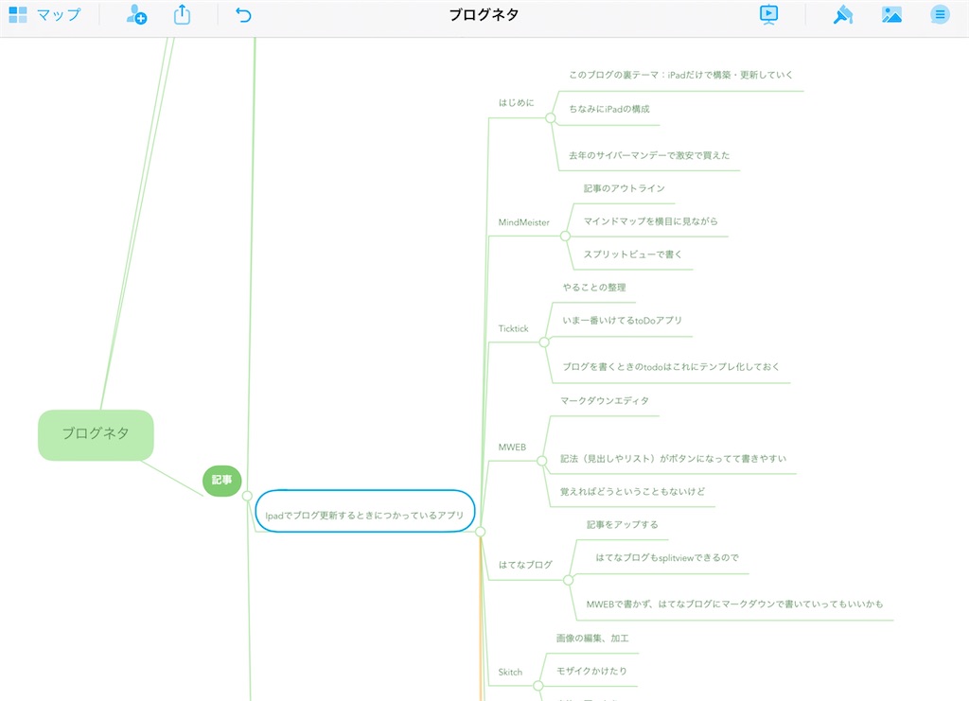
Task: Select ちなみにiPadの構成 subtopic
Action: click(609, 109)
